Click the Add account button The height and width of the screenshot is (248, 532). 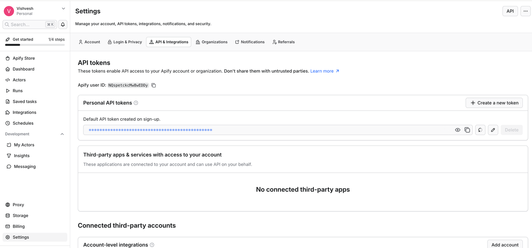(505, 244)
